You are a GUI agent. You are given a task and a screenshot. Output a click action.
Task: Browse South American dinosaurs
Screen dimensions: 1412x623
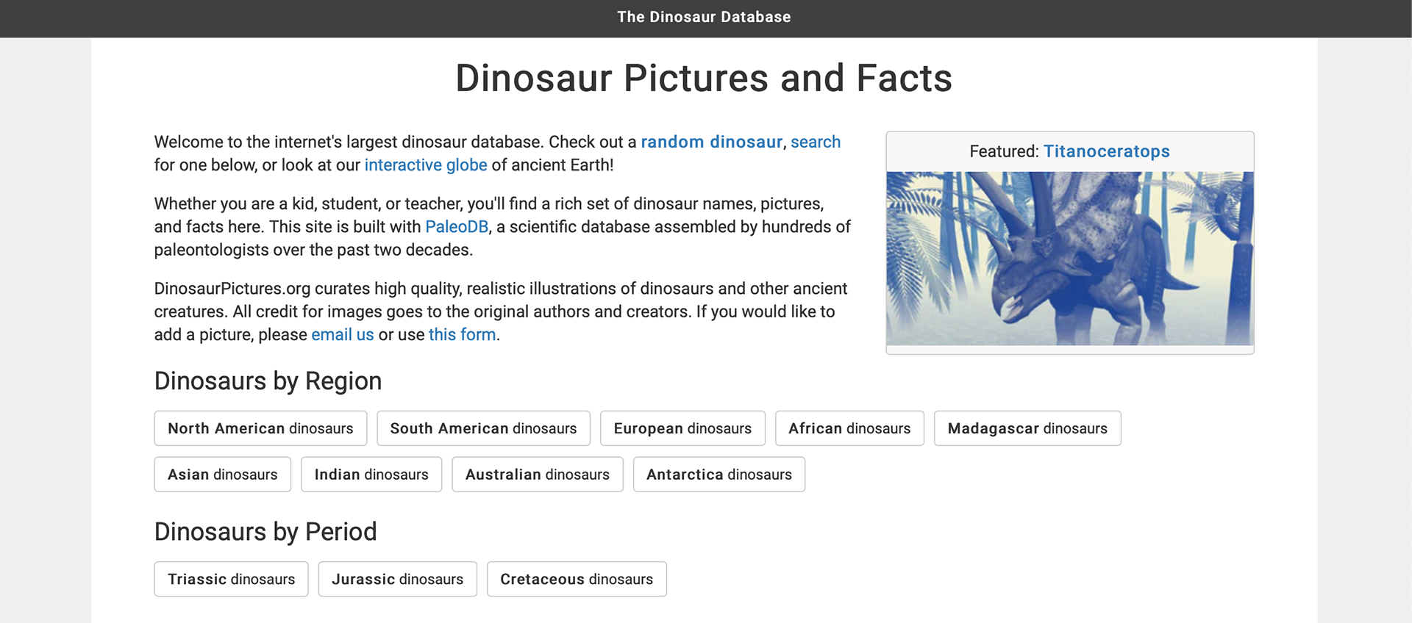483,428
